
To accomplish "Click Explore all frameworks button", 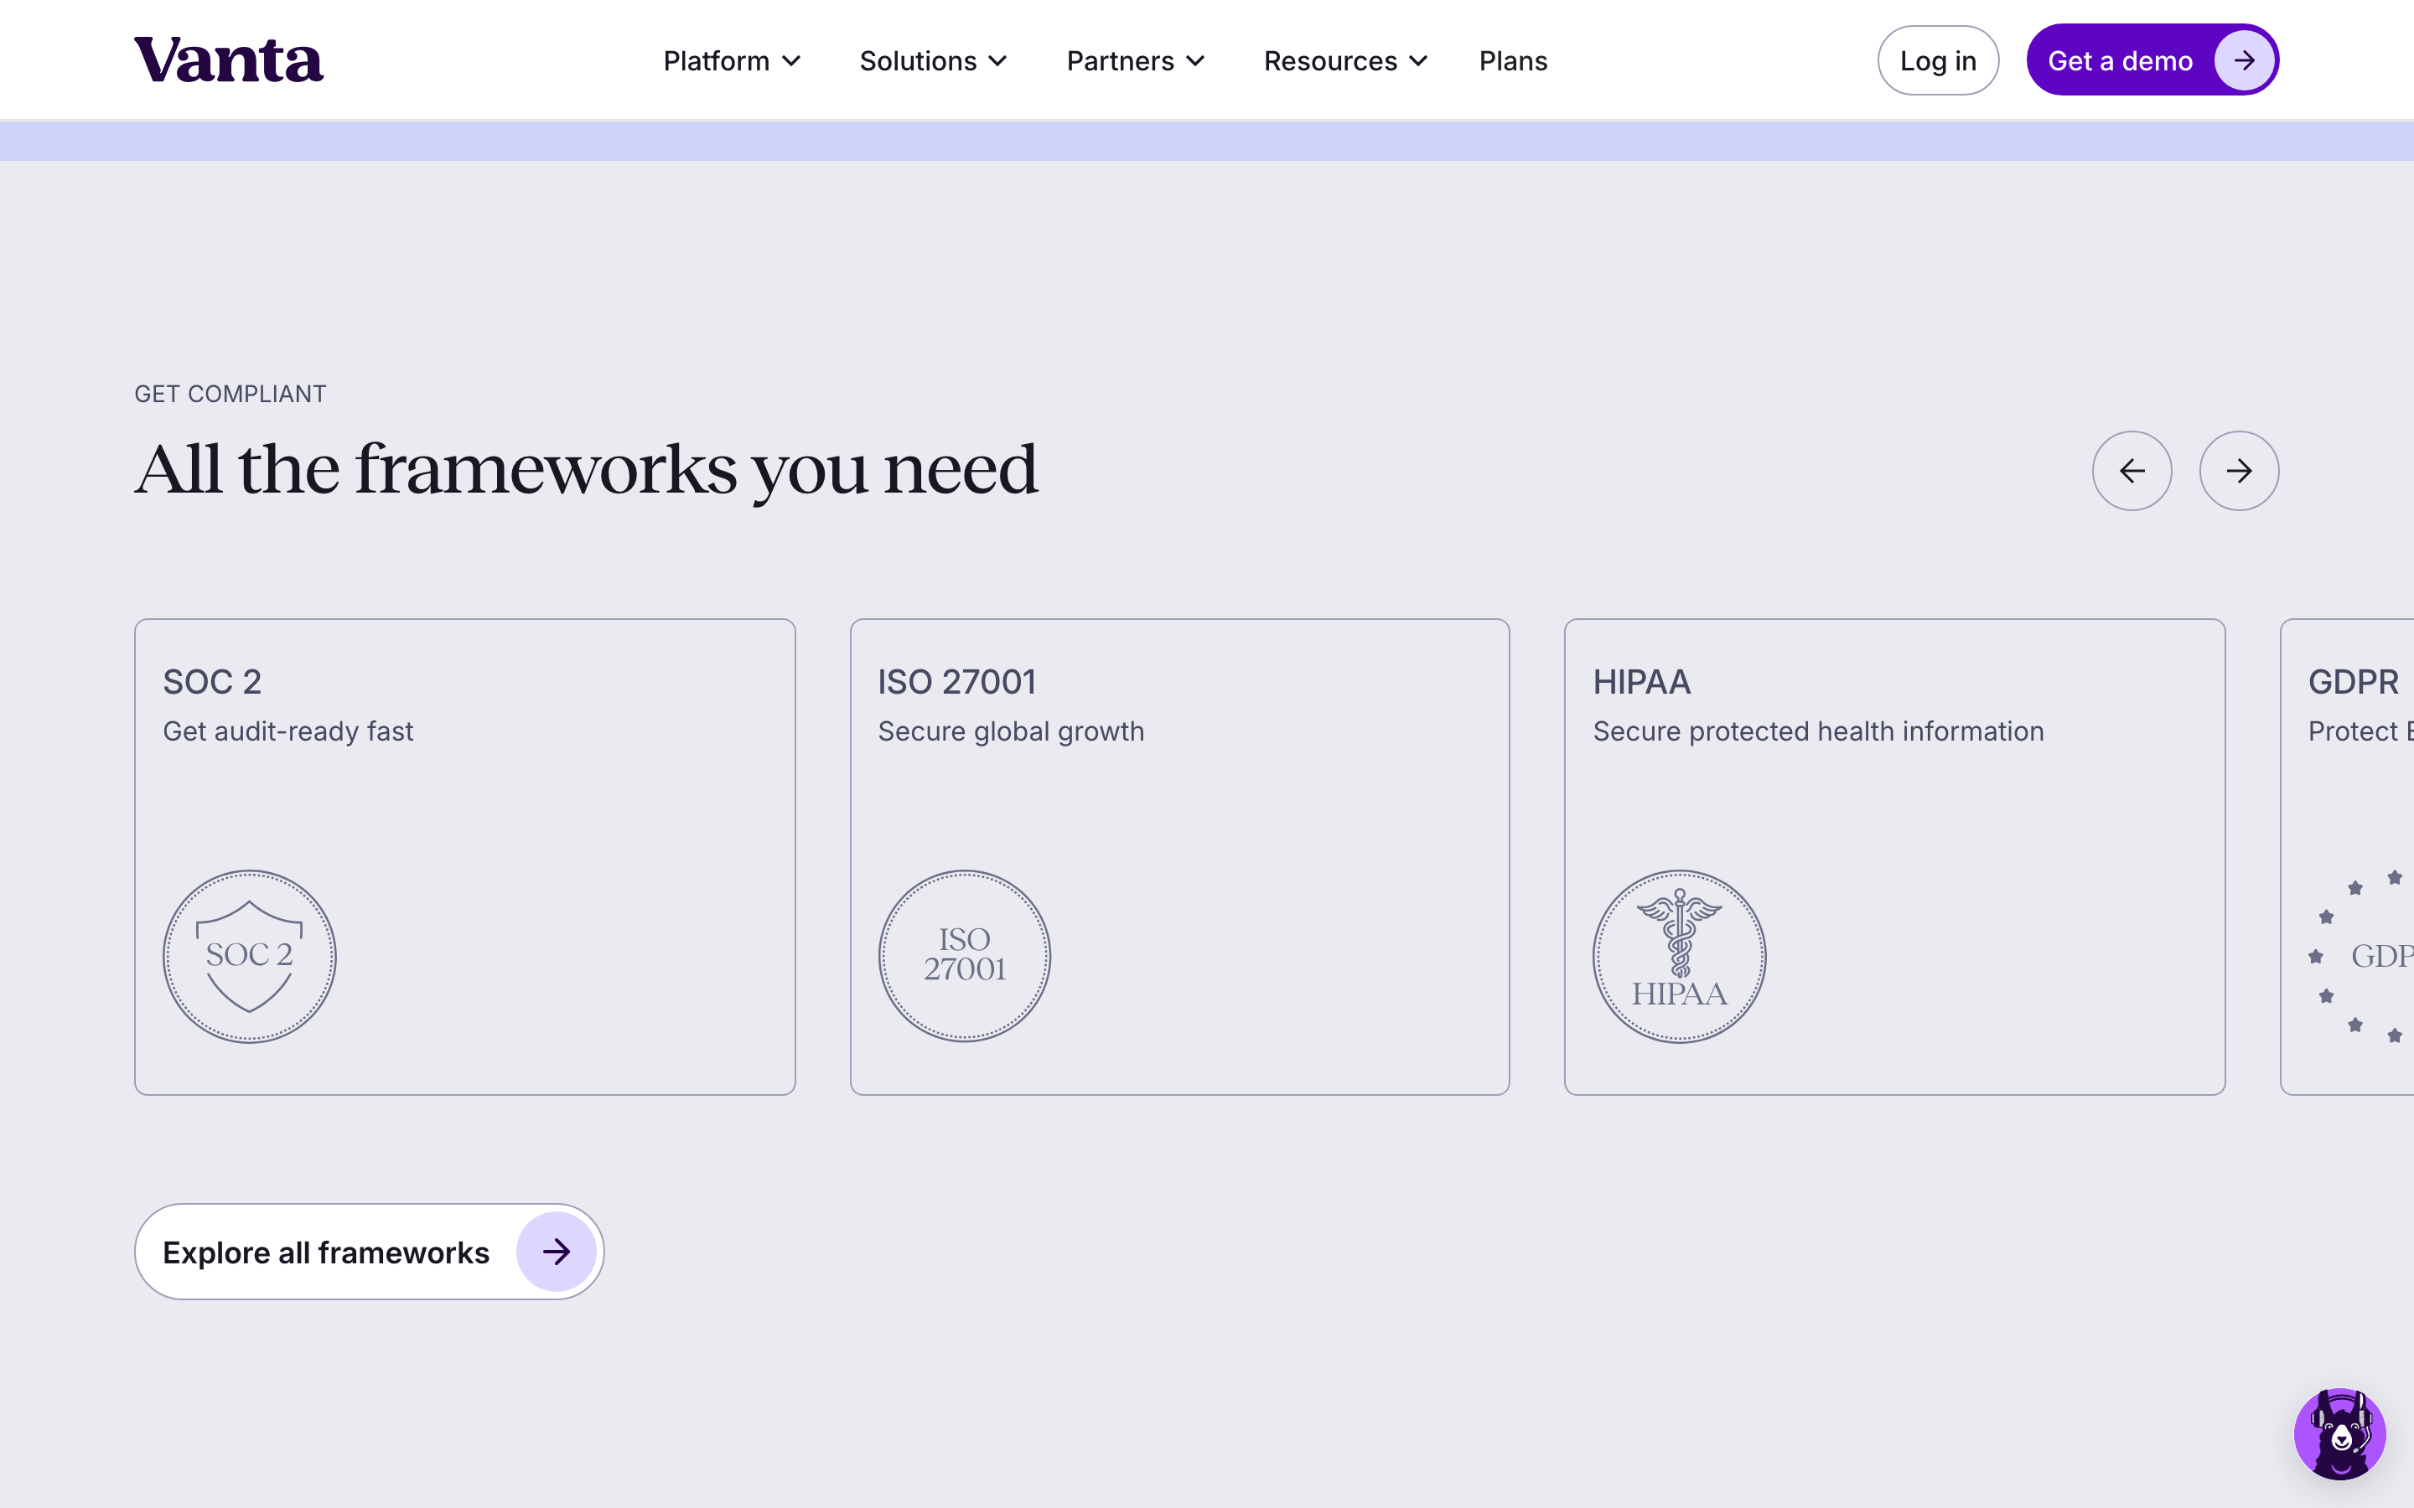I will pos(369,1252).
